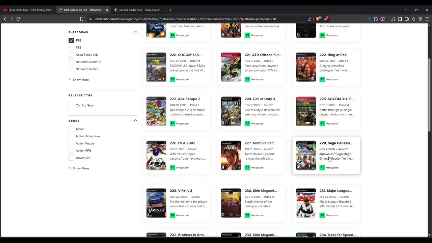Expand Show More under Genre
Viewport: 432px width, 243px height.
[79, 168]
